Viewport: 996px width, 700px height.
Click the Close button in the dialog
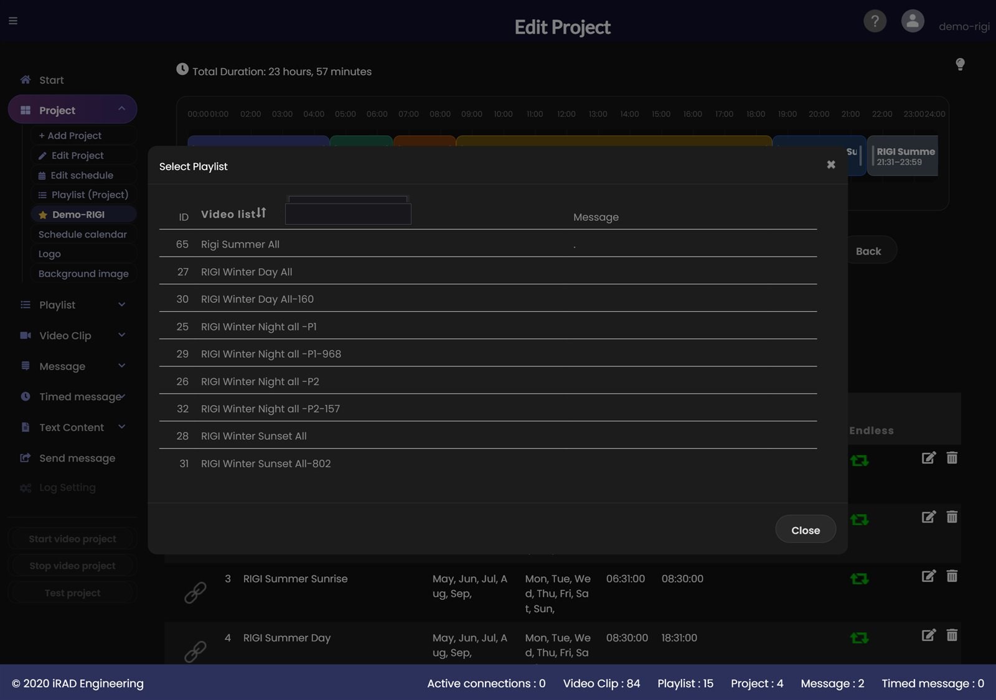point(806,530)
